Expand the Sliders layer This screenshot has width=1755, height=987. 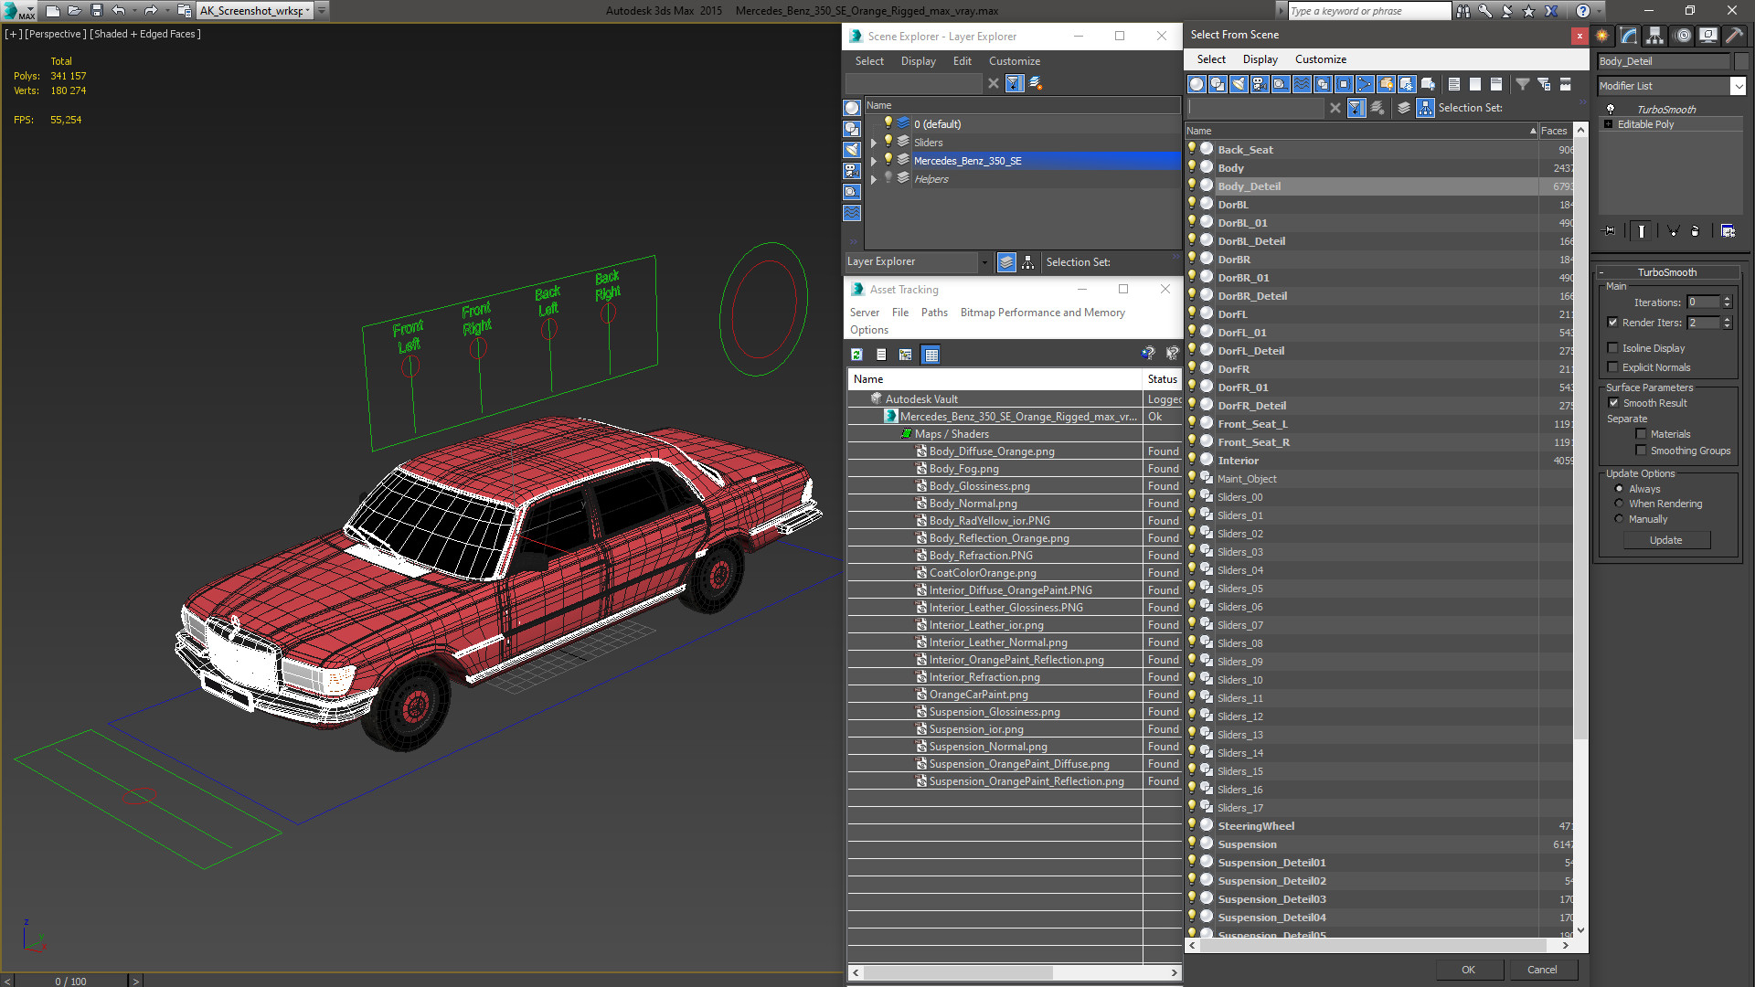coord(874,143)
